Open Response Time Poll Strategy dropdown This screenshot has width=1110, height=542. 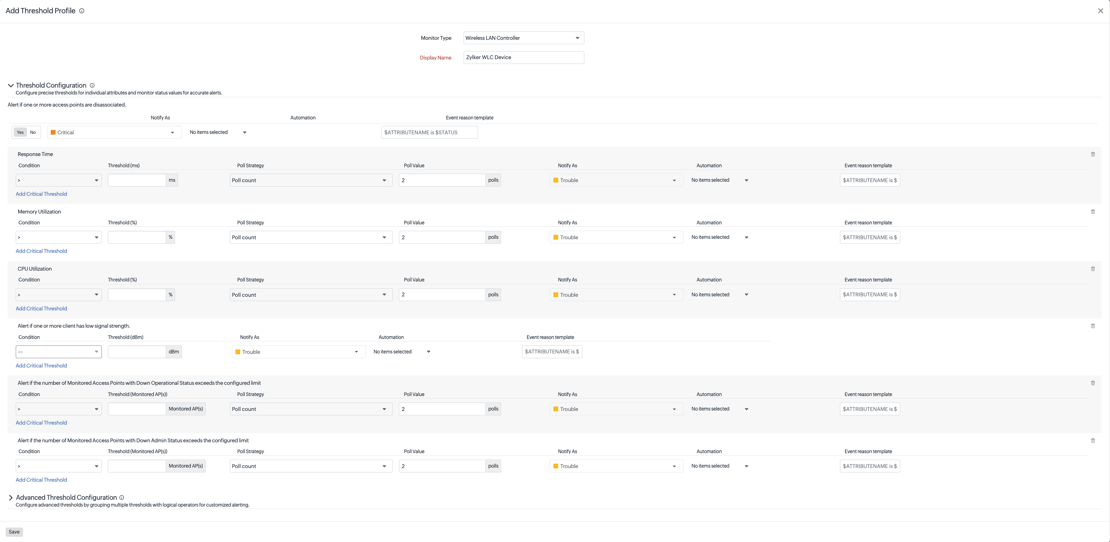311,180
